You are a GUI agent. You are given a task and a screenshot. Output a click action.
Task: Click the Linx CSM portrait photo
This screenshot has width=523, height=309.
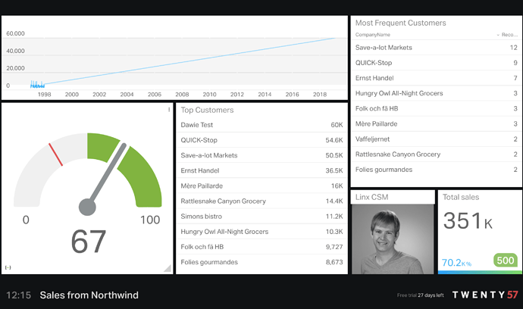(393, 239)
